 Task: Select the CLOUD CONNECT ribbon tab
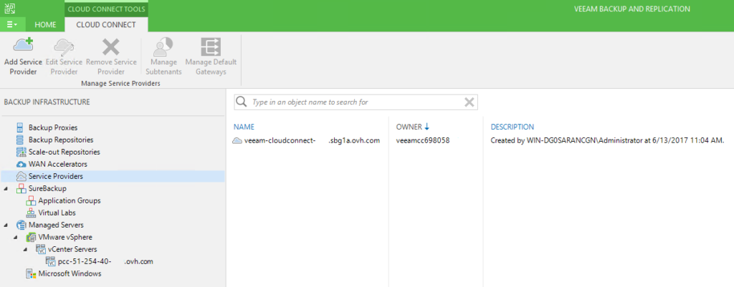106,25
